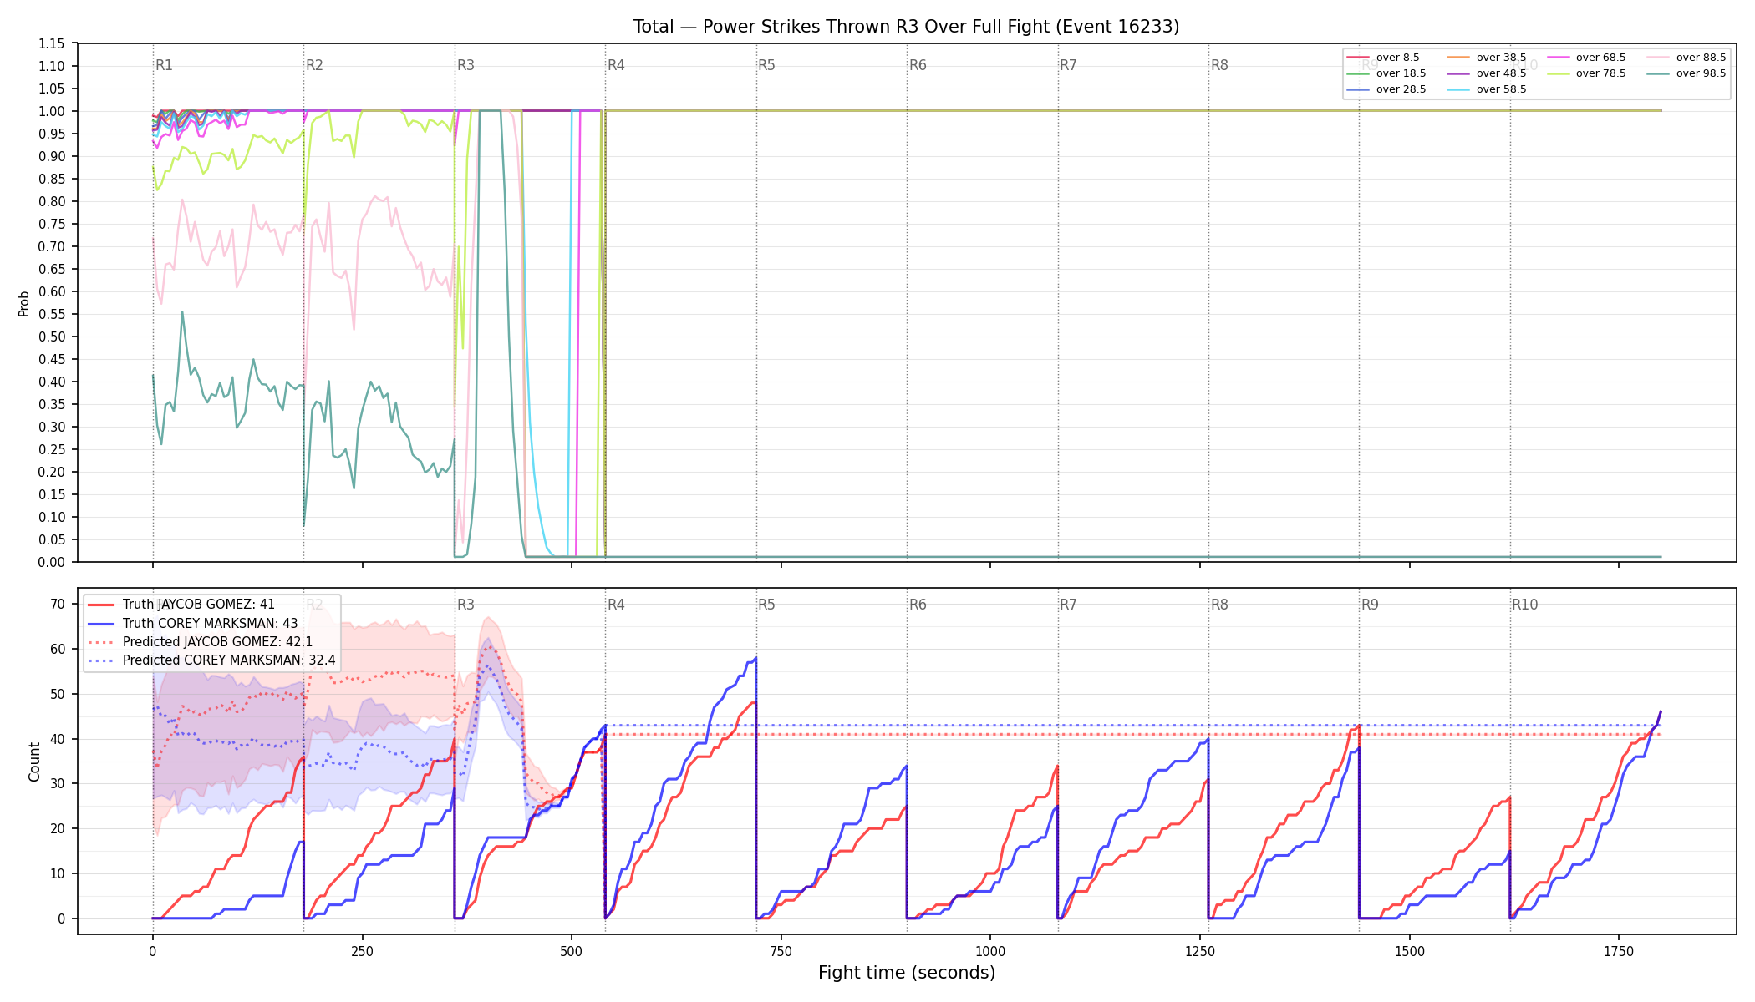Click the 10 tick label on the Count axis
This screenshot has width=1755, height=1002.
(58, 873)
